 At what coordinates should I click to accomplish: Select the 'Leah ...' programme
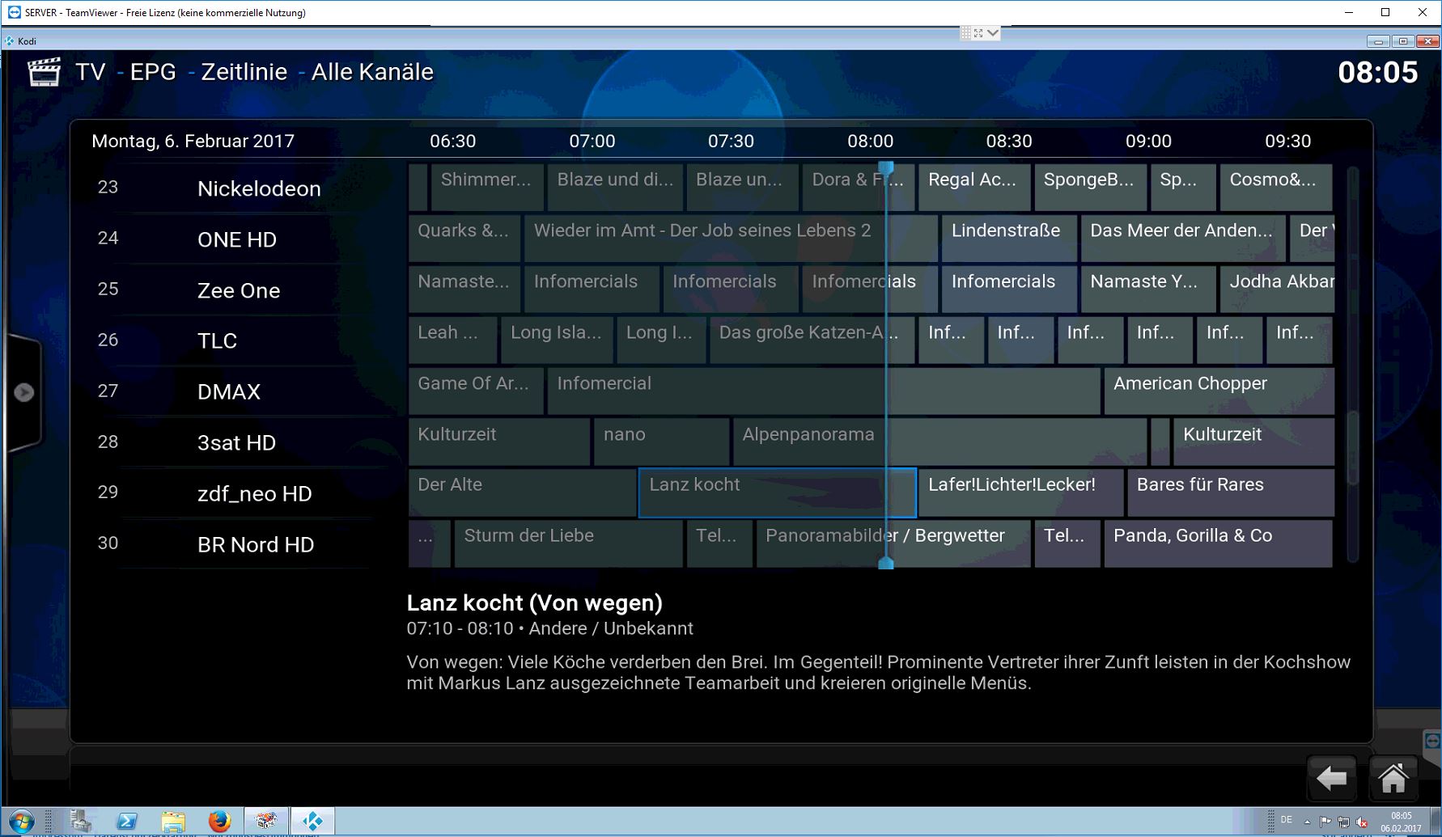pos(452,340)
